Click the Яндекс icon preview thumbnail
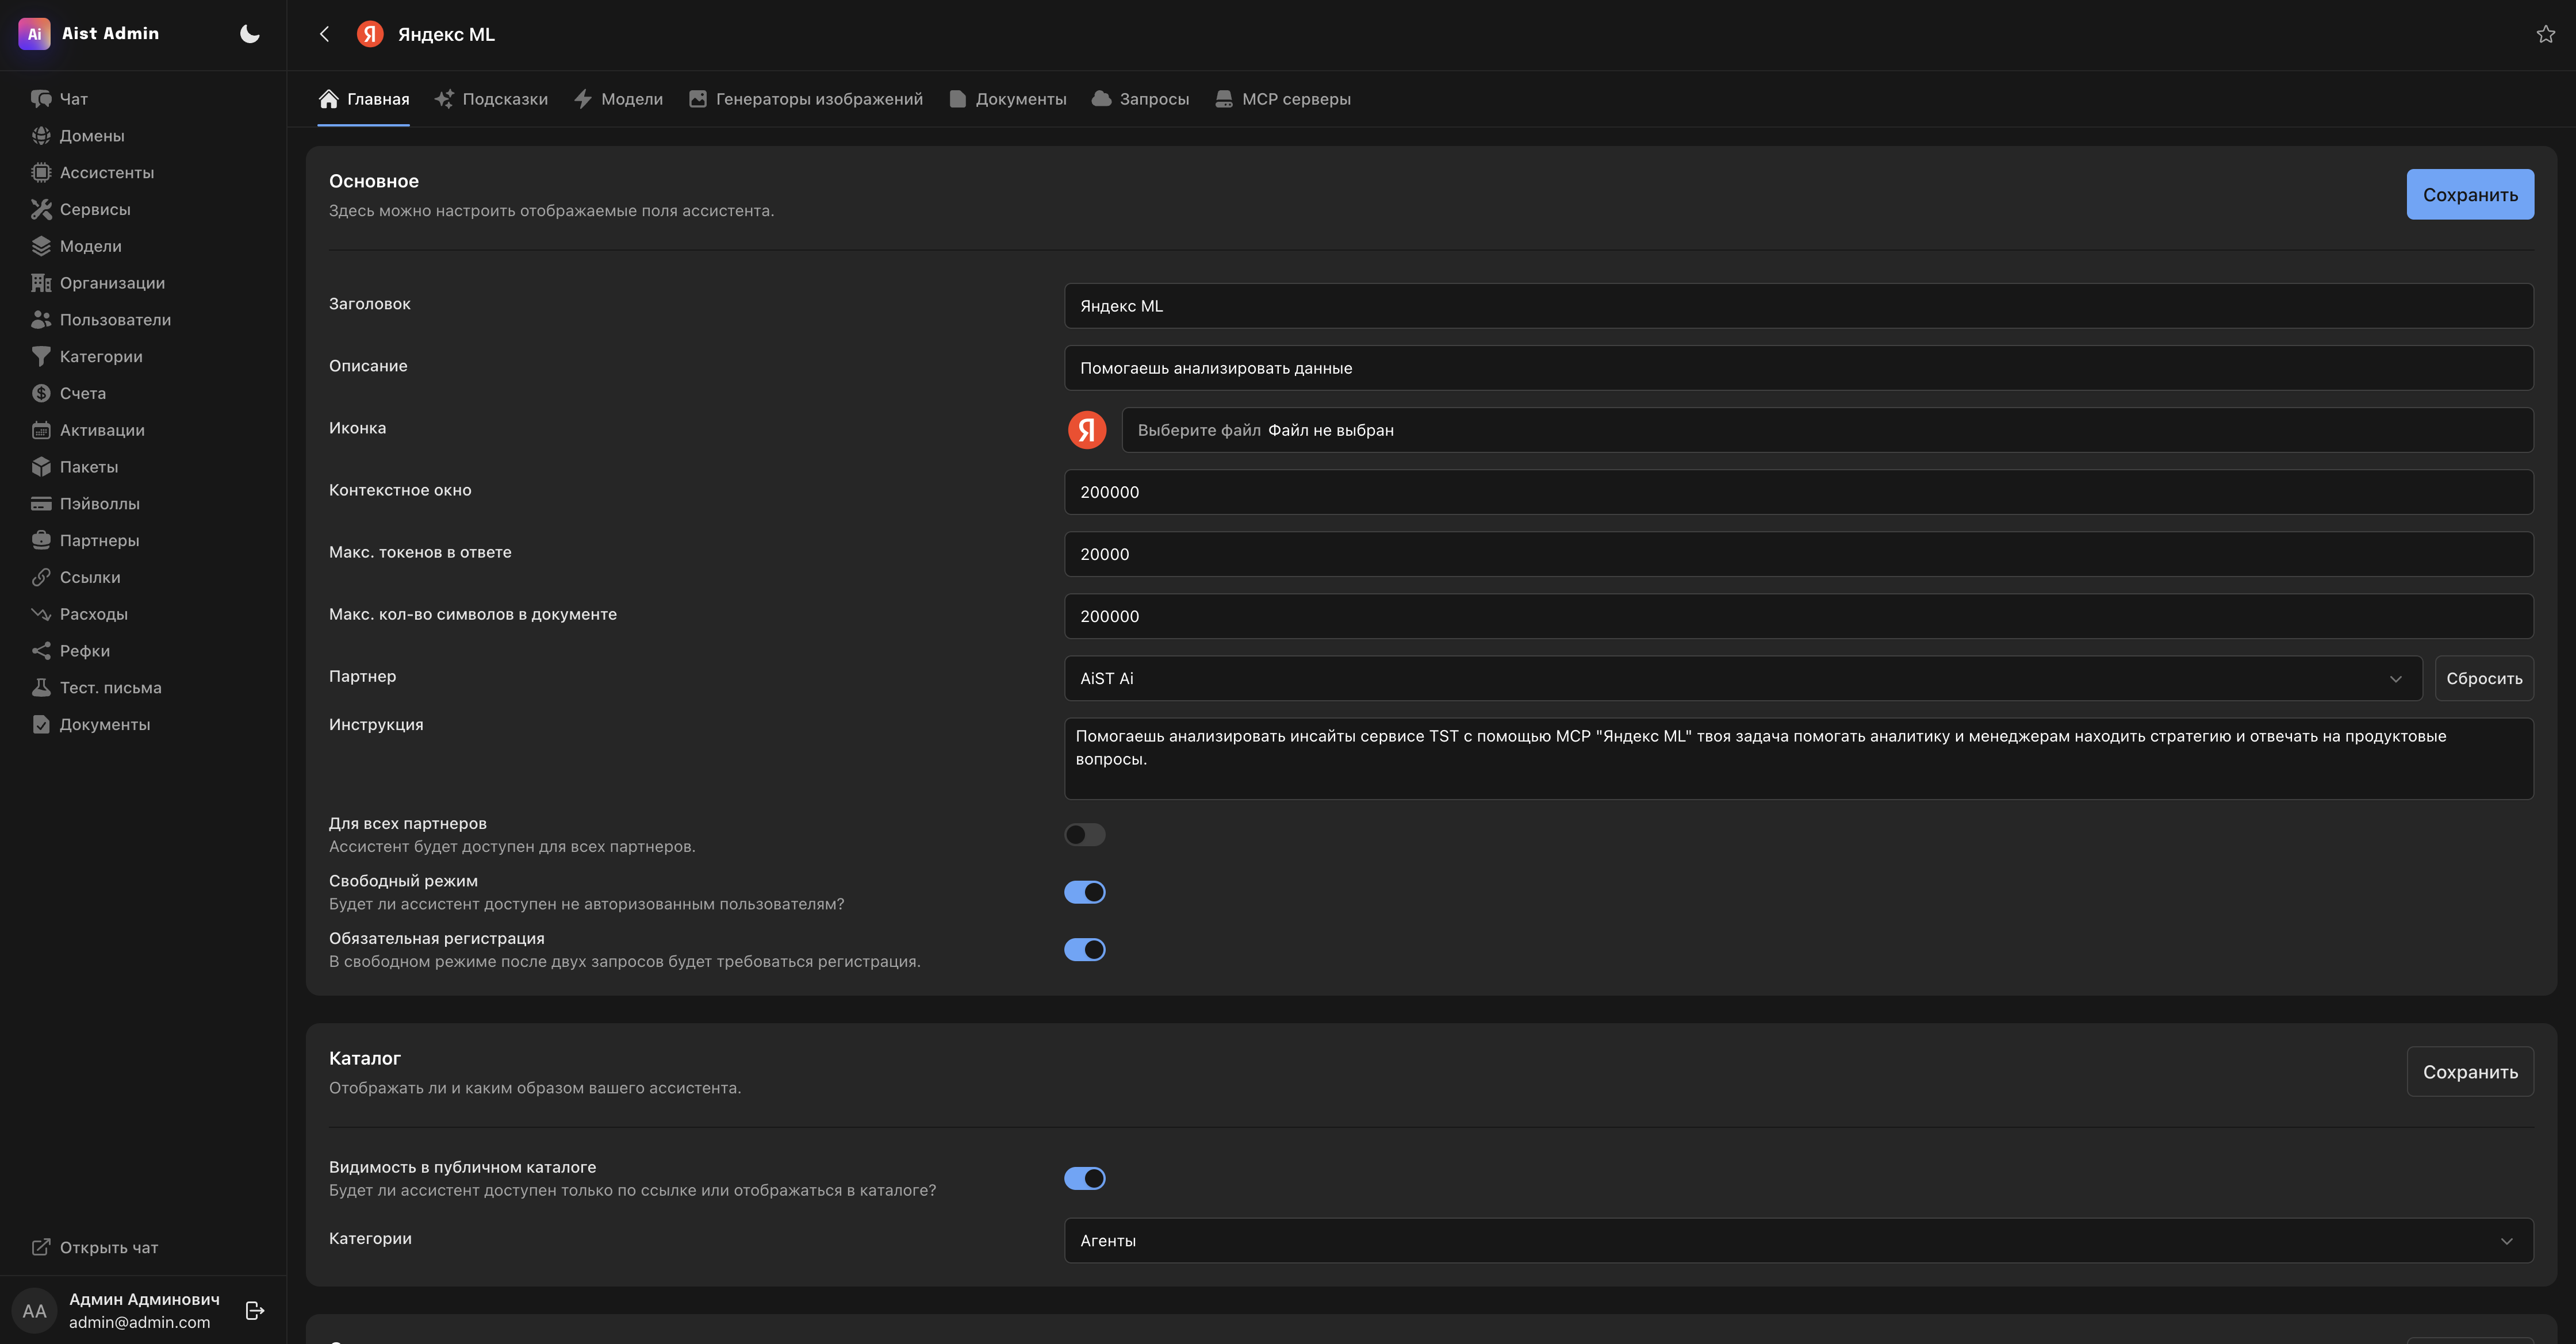The width and height of the screenshot is (2576, 1344). point(1087,430)
